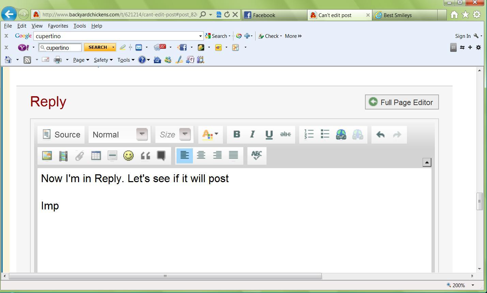This screenshot has height=293, width=487.
Task: Switch editor to Source view
Action: [61, 134]
